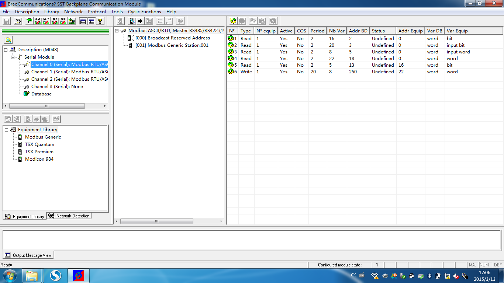
Task: Click the Active column header
Action: [286, 31]
